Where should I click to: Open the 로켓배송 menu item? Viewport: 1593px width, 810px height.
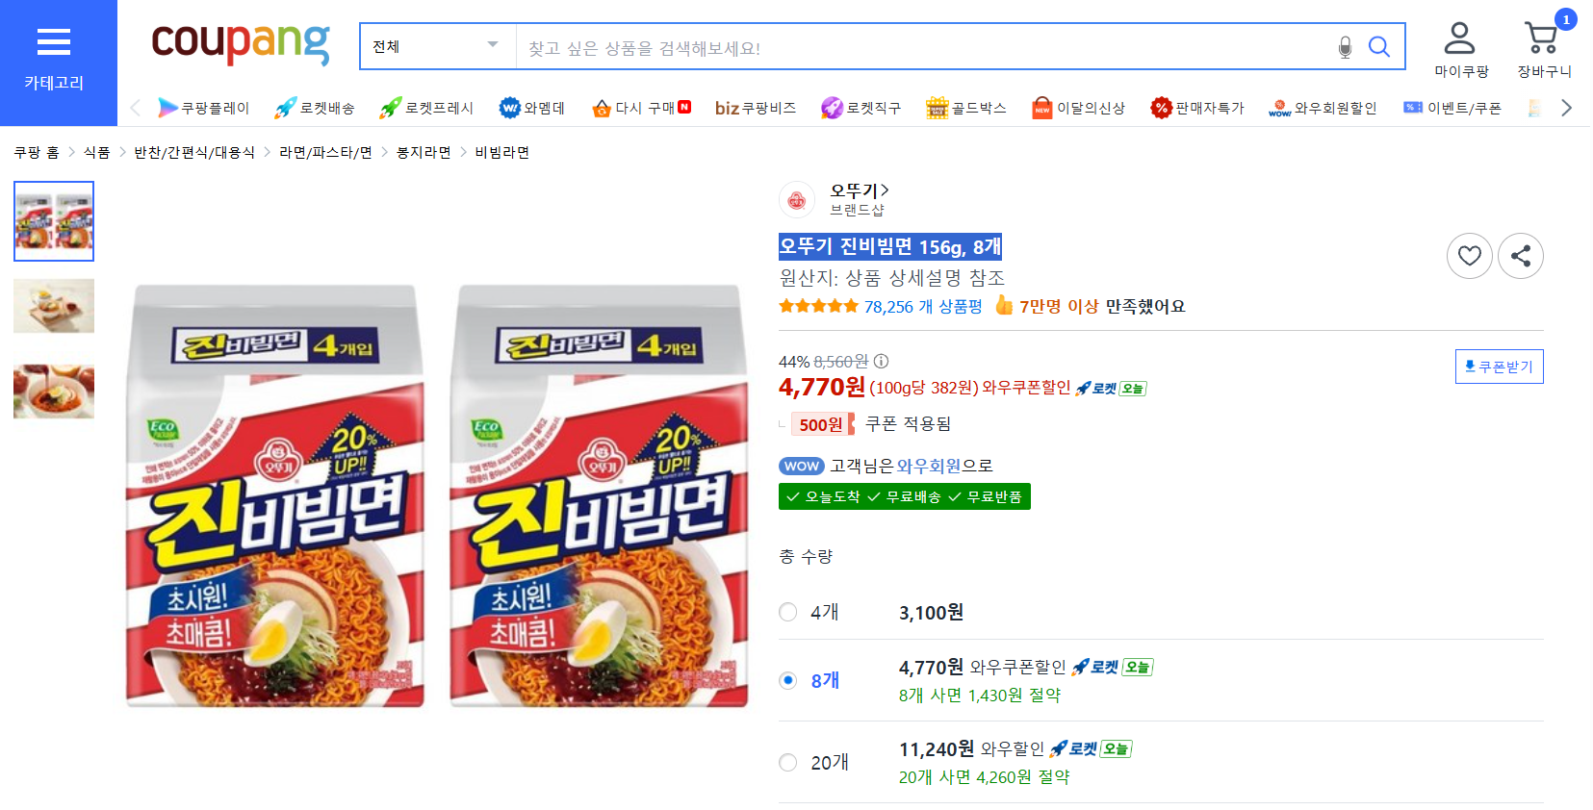315,108
